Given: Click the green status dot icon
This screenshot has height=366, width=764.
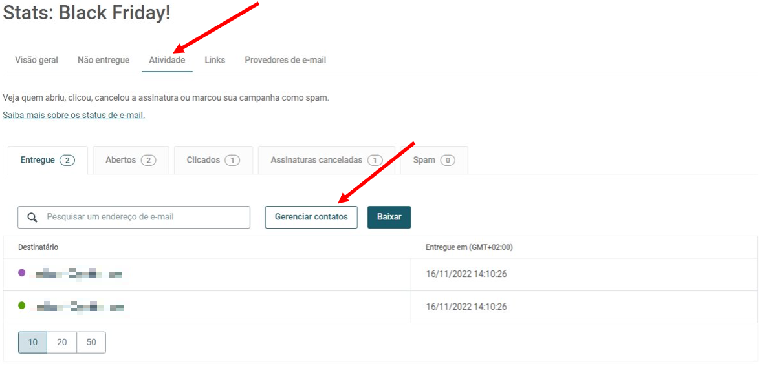Looking at the screenshot, I should [x=21, y=306].
